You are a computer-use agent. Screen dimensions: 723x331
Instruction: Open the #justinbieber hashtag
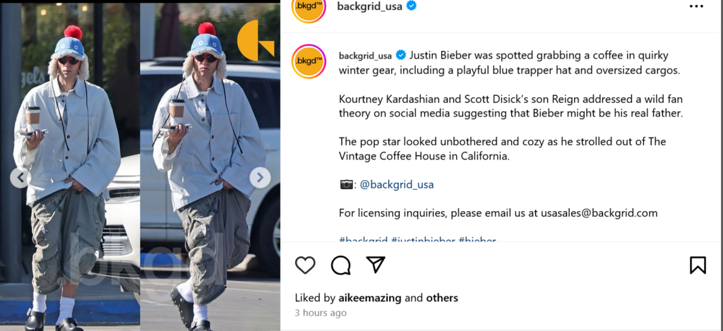[423, 240]
